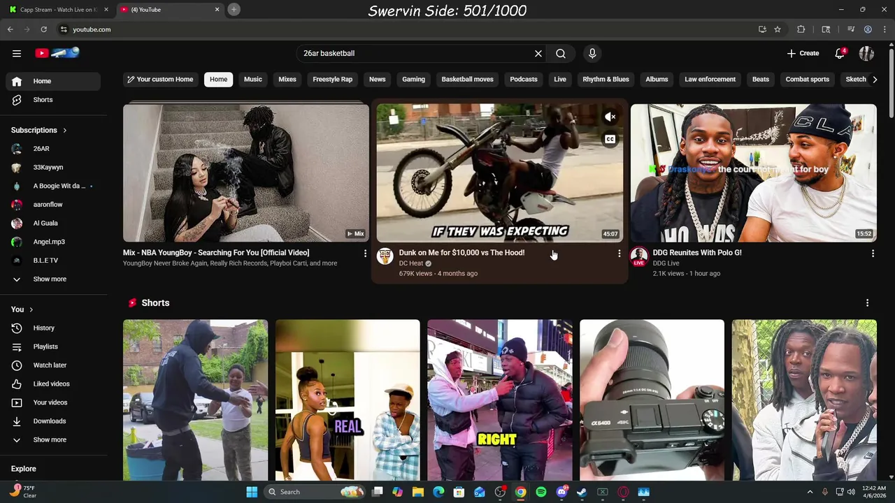Select the Law enforcement filter chip
Viewport: 895px width, 503px height.
(710, 80)
